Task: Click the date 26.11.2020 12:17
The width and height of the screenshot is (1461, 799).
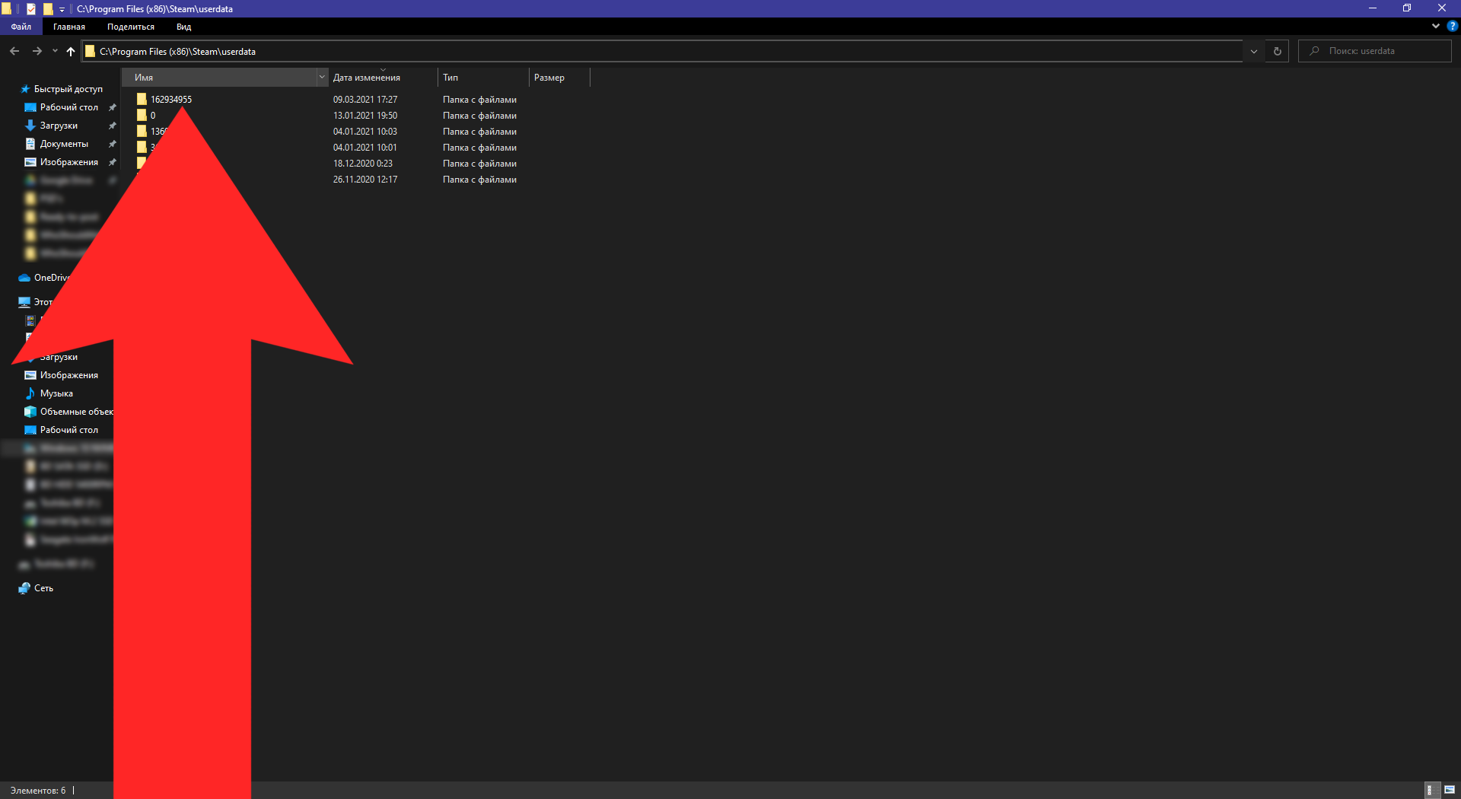Action: (365, 180)
